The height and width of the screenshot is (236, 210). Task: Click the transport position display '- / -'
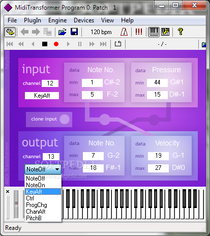point(162,44)
